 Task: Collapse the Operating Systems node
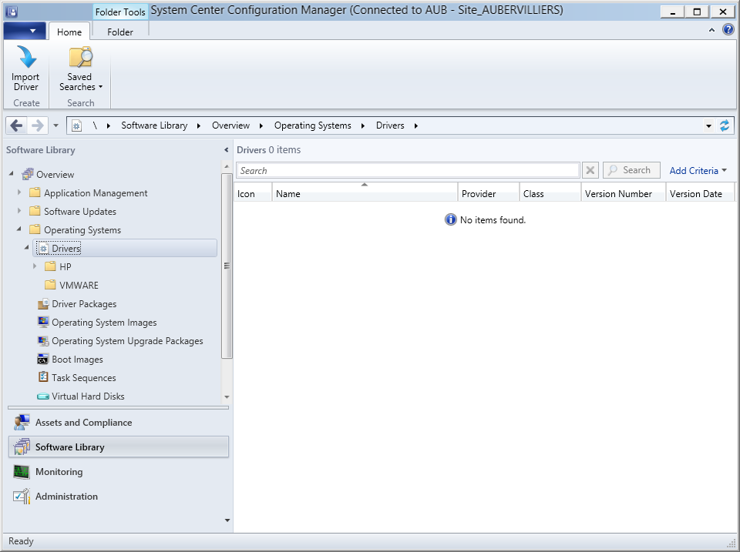pos(18,229)
